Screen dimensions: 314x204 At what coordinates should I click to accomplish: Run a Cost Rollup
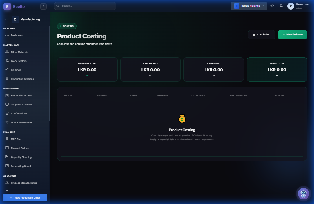[x=261, y=34]
